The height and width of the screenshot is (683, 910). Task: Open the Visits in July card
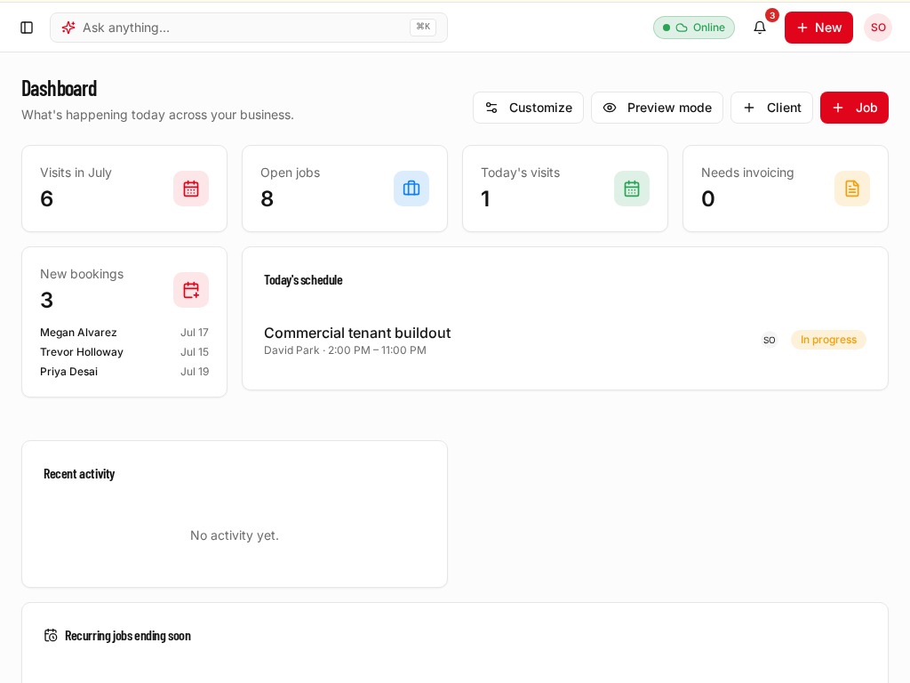click(x=124, y=189)
